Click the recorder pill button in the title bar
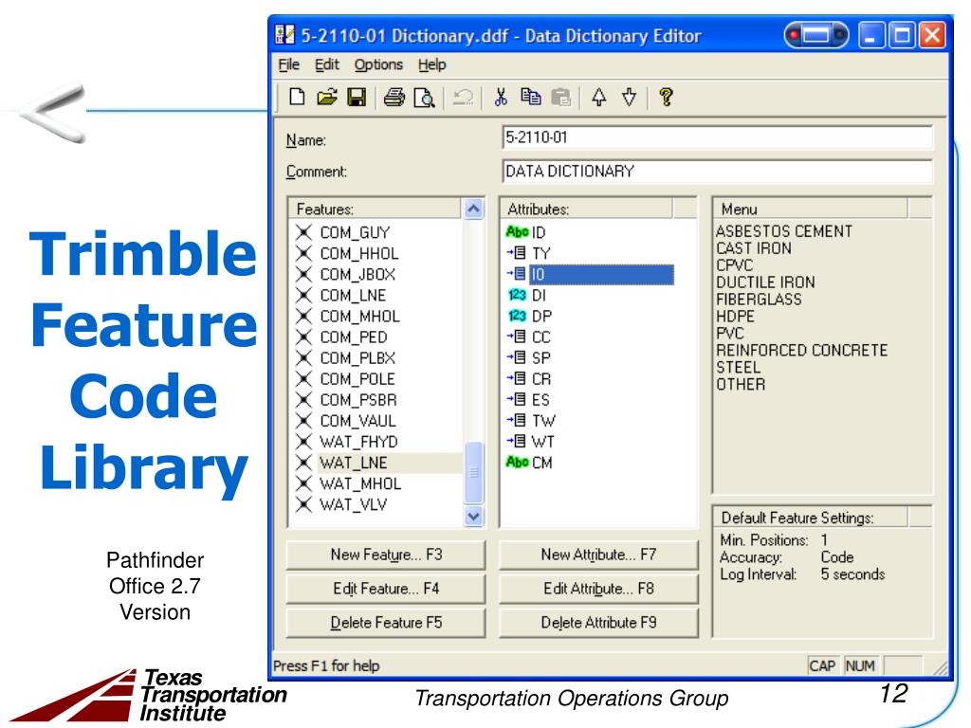 pos(816,35)
